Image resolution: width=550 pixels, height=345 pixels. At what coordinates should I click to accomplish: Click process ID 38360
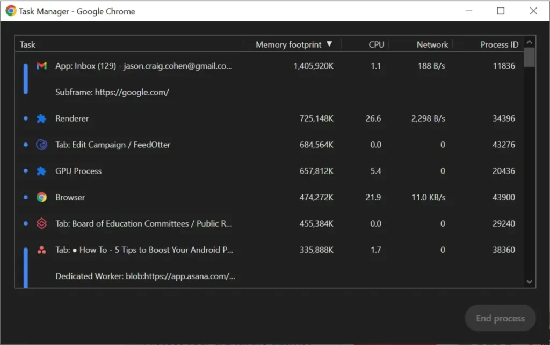click(x=504, y=250)
